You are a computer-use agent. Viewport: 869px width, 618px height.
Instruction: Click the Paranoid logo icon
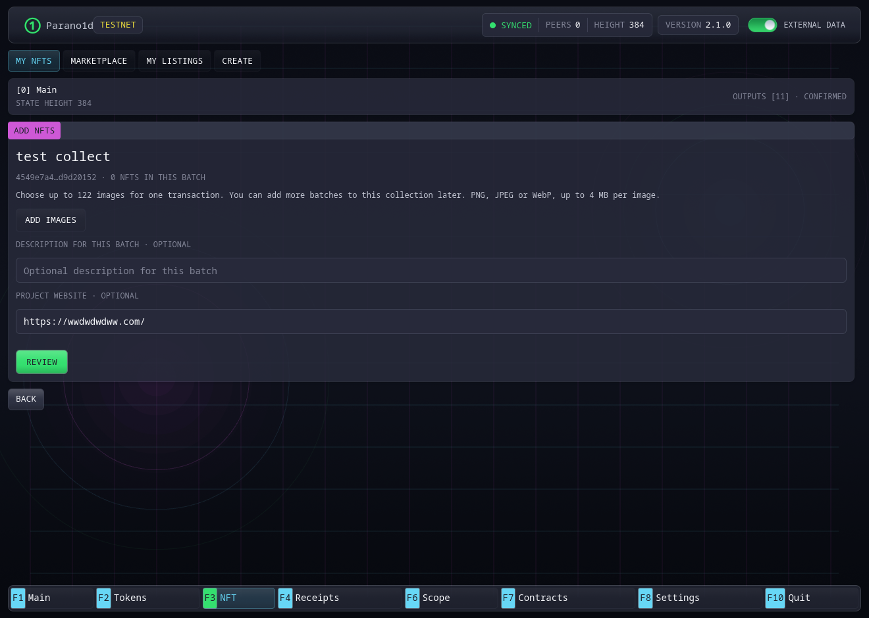32,26
